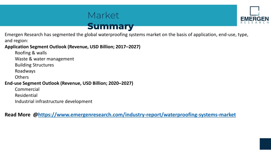271x152 pixels.
Task: Click the Emergen Research logo
Action: point(255,15)
